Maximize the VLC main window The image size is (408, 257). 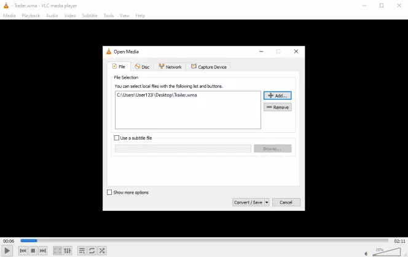(382, 6)
